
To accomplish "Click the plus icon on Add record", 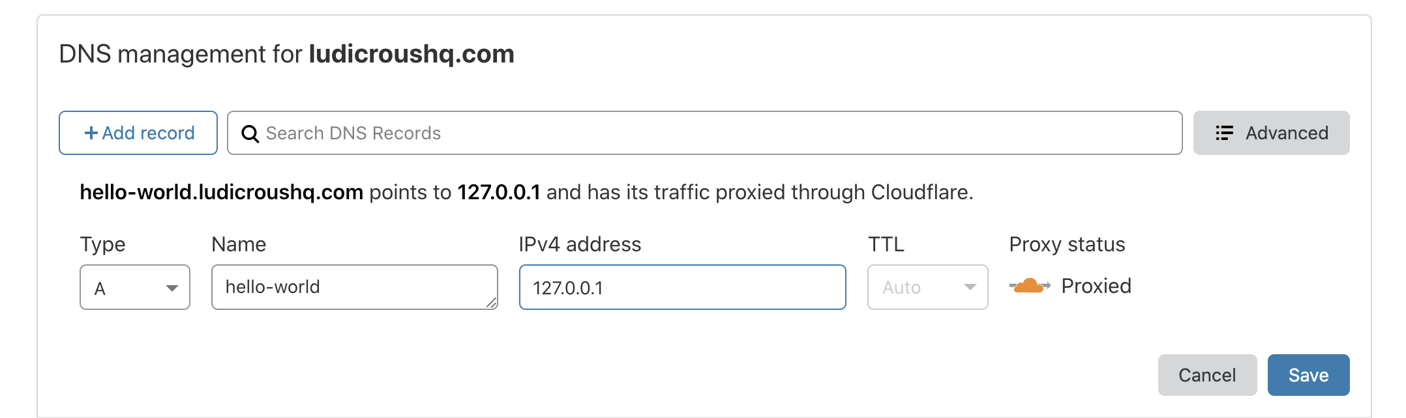I will [91, 133].
